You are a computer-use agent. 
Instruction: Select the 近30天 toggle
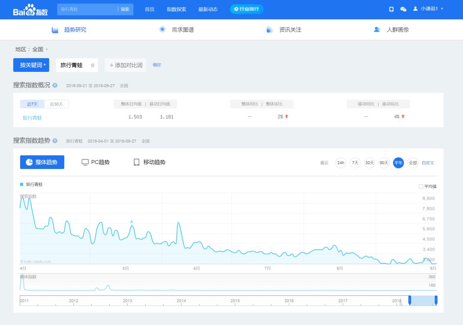click(x=57, y=104)
